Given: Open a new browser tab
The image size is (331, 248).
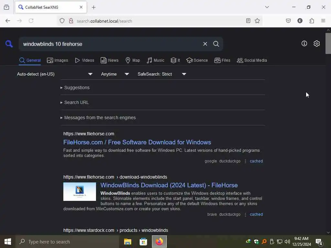Looking at the screenshot, I should [93, 7].
